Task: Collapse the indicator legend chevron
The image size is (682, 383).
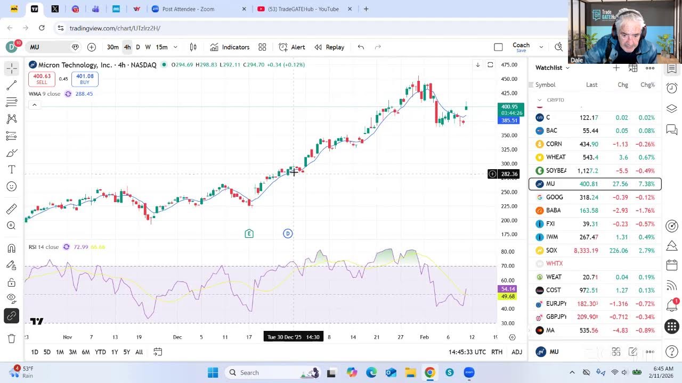Action: 34,105
